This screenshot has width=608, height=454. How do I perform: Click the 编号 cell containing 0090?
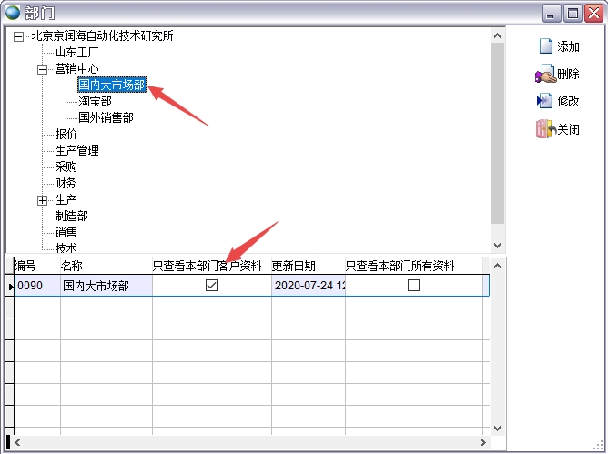coord(36,286)
